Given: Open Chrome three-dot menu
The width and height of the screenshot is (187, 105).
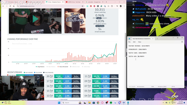Looking at the screenshot, I should click(x=124, y=6).
